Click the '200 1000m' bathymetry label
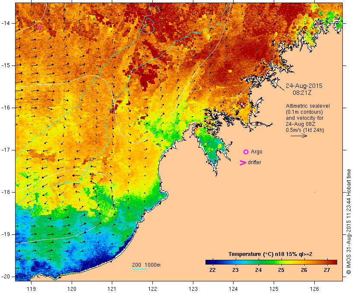The image size is (354, 293). pos(146,265)
